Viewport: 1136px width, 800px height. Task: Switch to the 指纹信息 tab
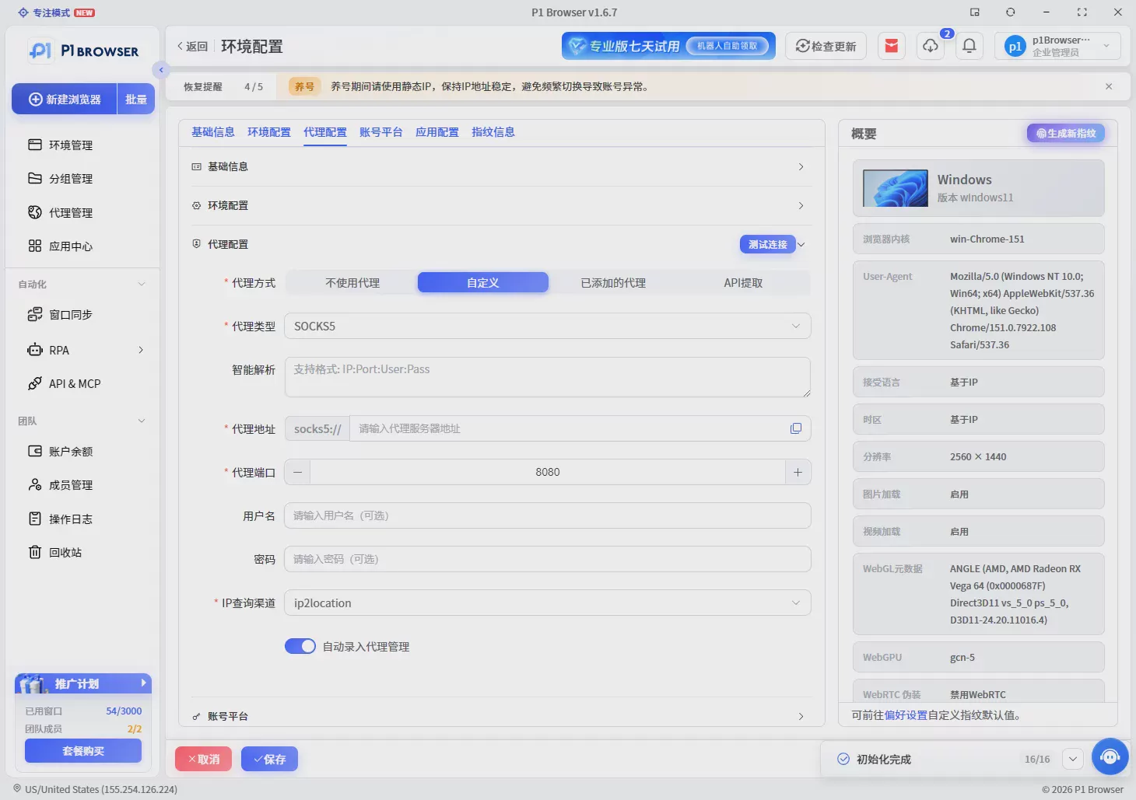point(493,132)
